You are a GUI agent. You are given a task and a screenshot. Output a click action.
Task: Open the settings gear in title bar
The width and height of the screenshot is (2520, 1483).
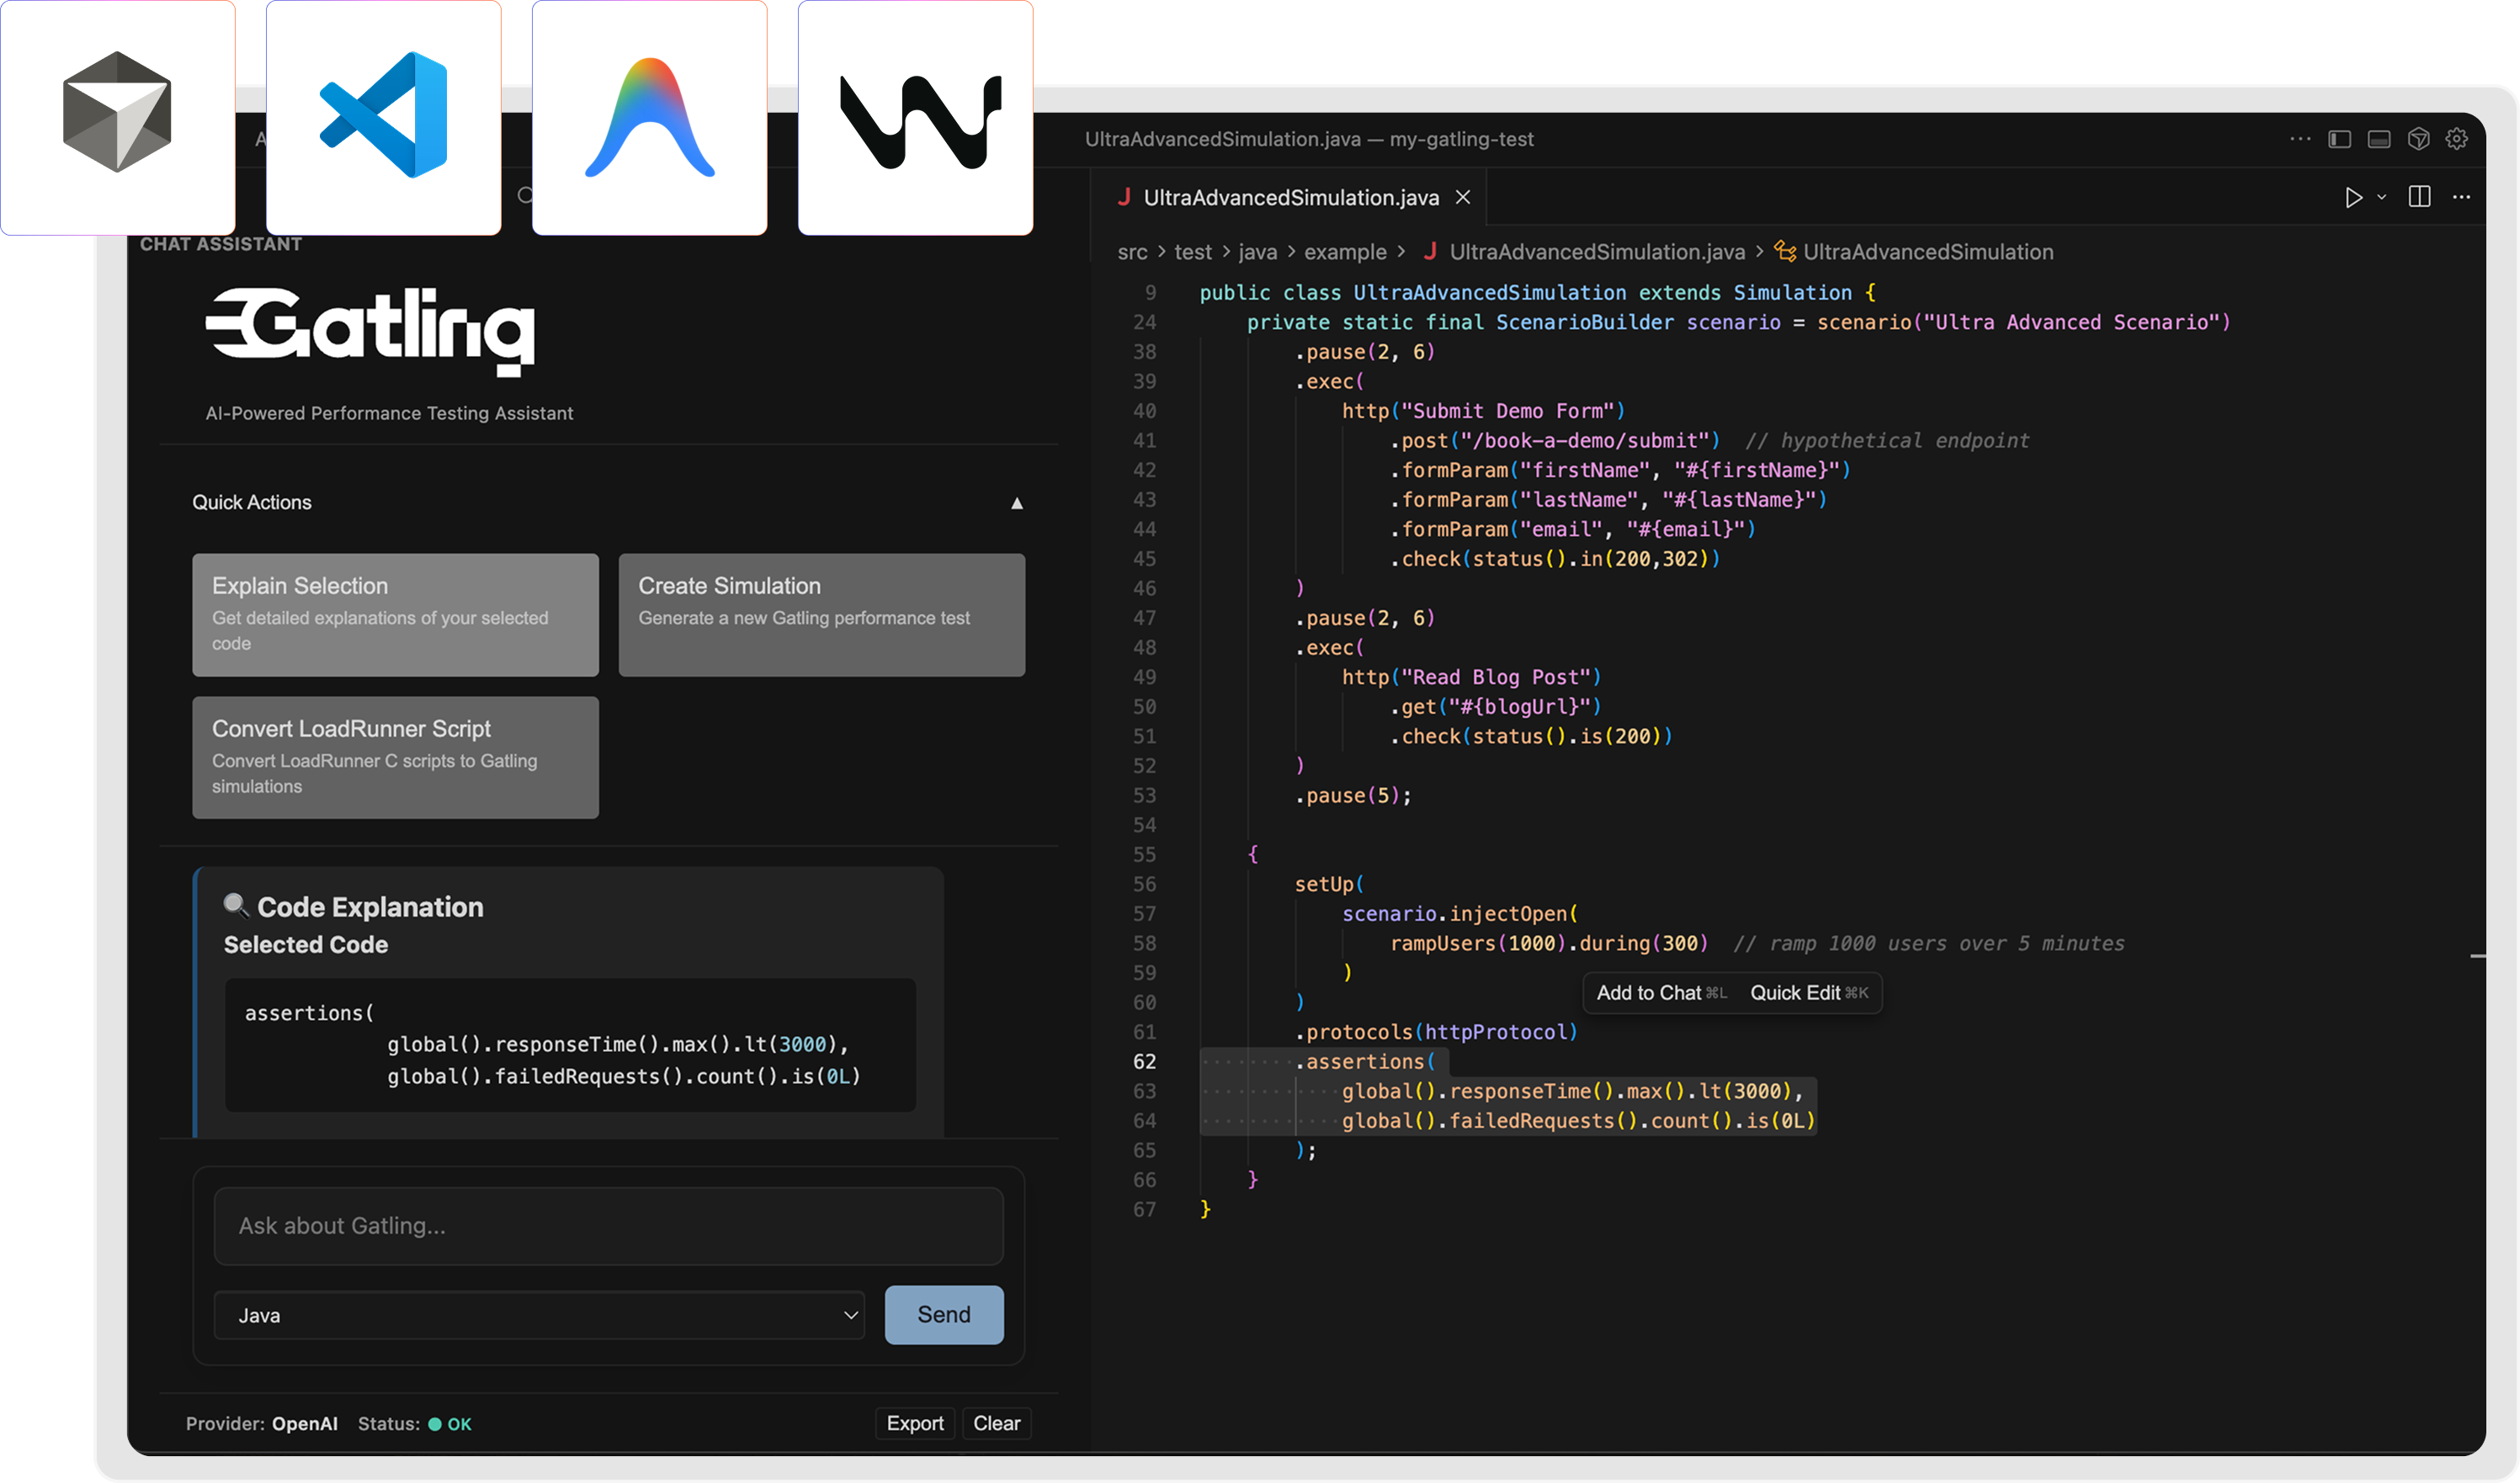pyautogui.click(x=2457, y=139)
